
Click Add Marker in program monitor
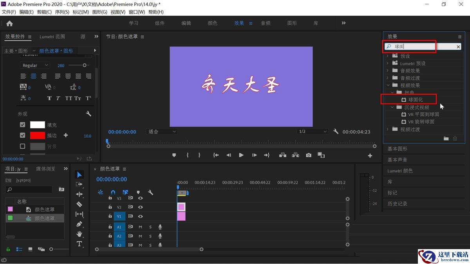pyautogui.click(x=174, y=155)
